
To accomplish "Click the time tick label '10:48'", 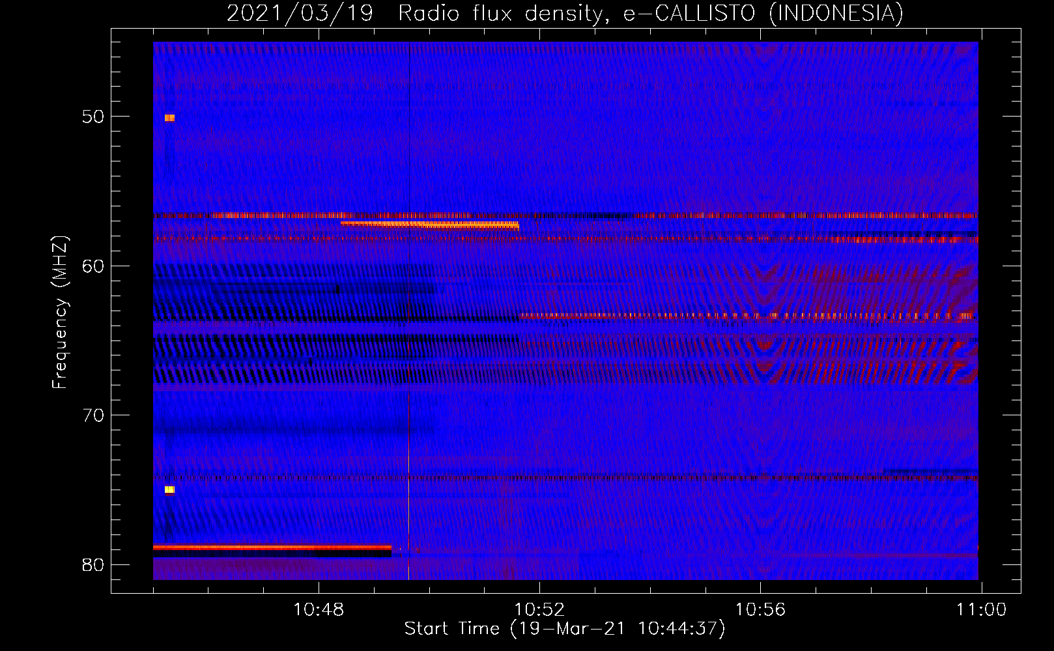I will (319, 610).
